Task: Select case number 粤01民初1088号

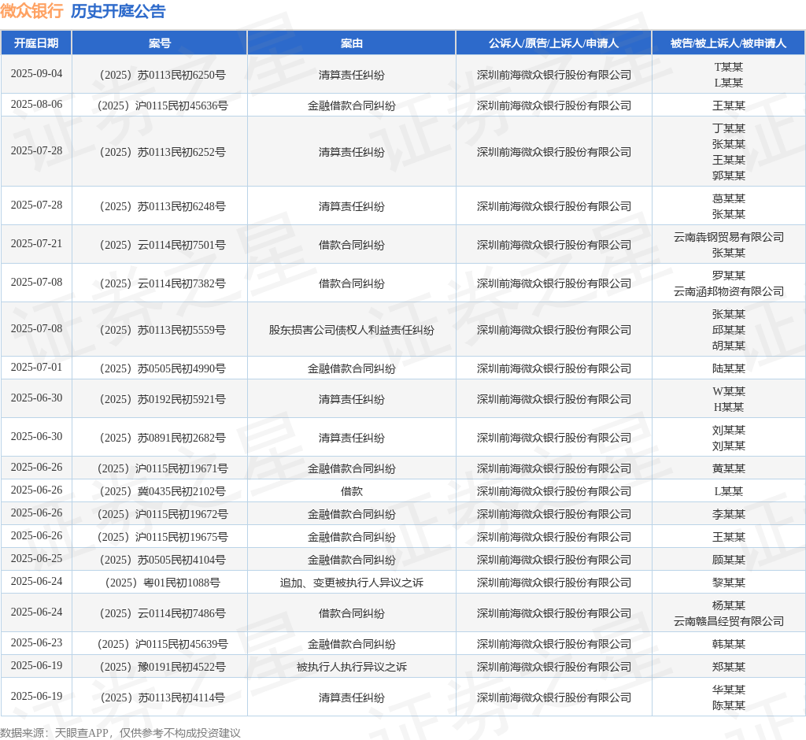Action: (x=162, y=583)
